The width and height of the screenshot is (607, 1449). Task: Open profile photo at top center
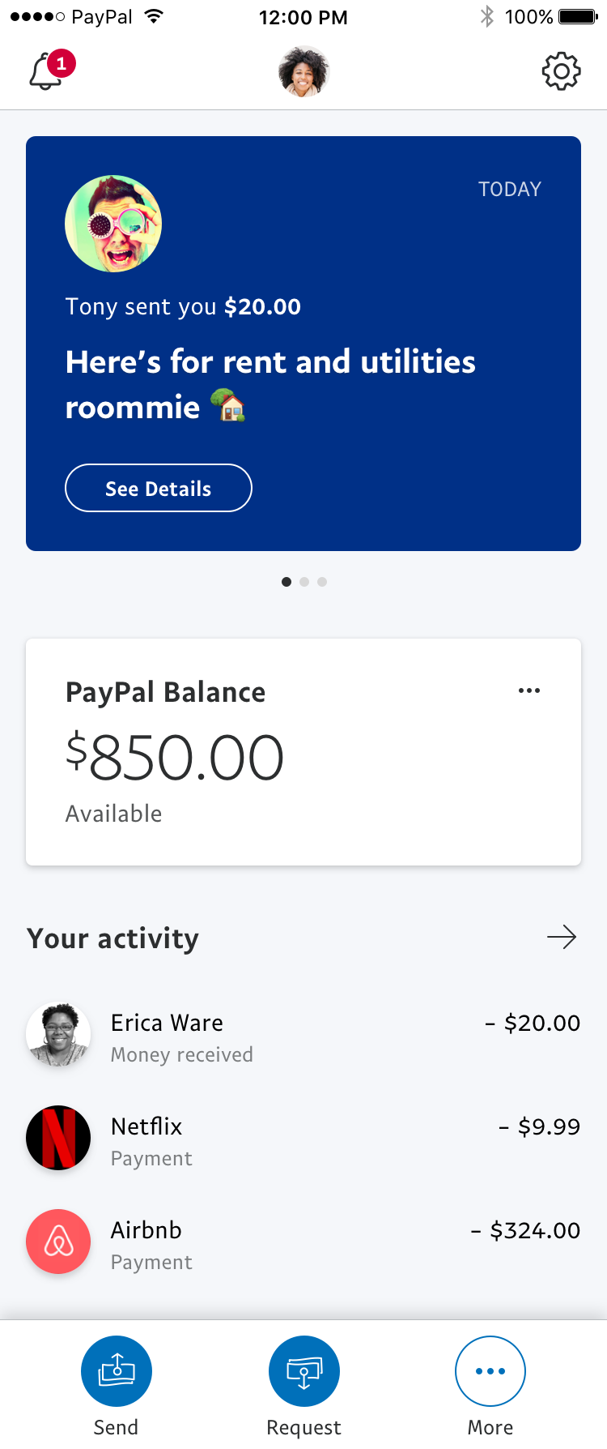303,71
